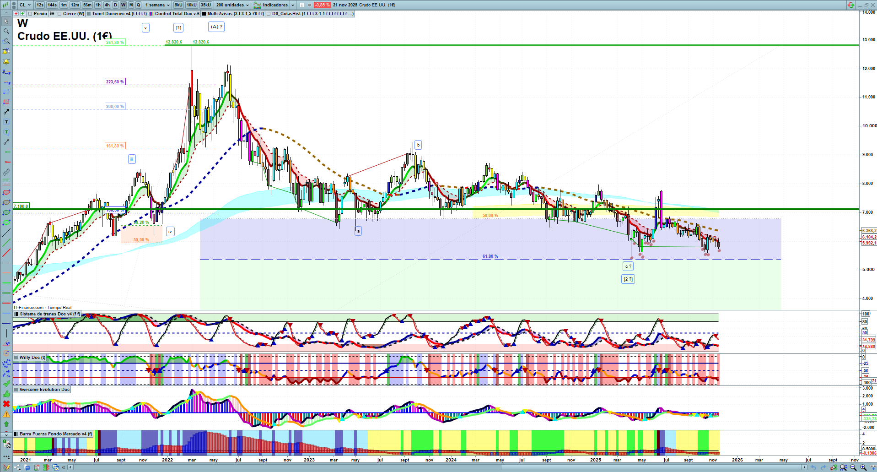Select the black diagonal line tool
Image resolution: width=877 pixels, height=472 pixels.
click(x=6, y=233)
